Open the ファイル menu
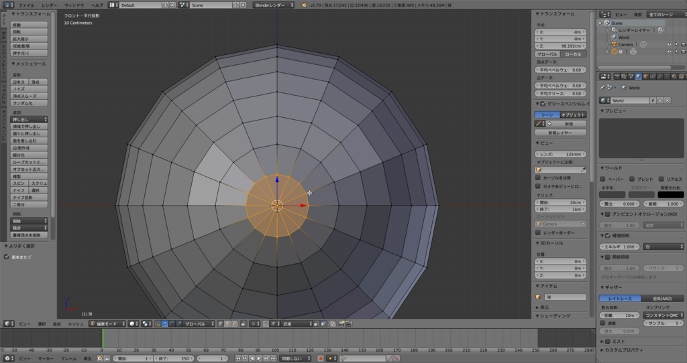 [26, 5]
